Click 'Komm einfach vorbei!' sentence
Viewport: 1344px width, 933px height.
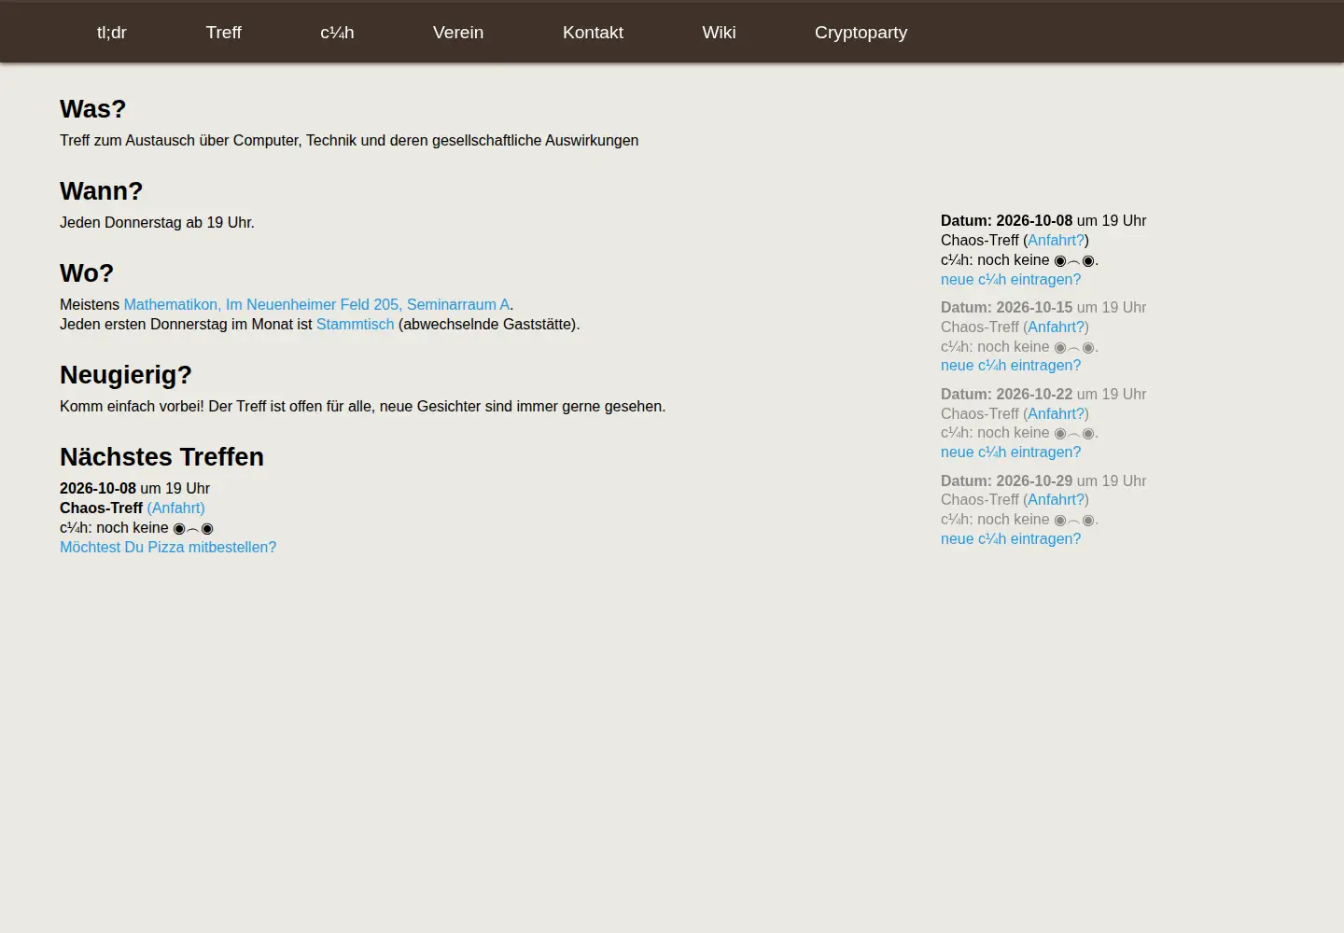pyautogui.click(x=132, y=407)
